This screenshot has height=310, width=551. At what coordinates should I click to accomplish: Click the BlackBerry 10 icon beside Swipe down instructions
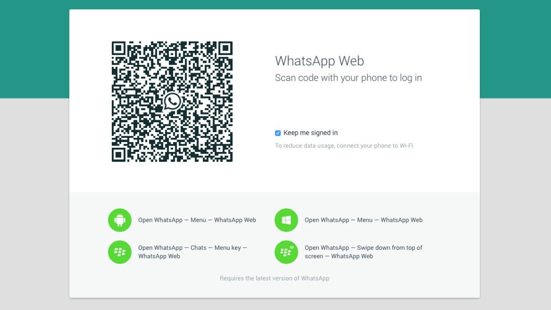click(286, 252)
